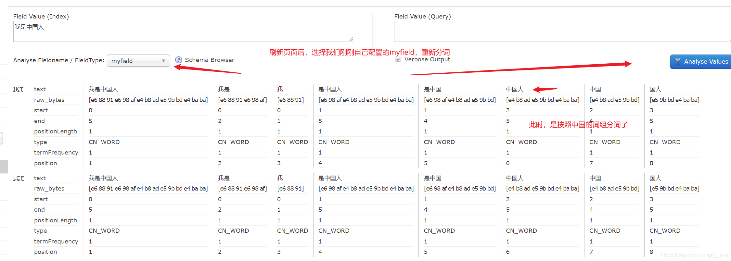
Task: Open the myfield fieldtype dropdown
Action: (x=138, y=61)
